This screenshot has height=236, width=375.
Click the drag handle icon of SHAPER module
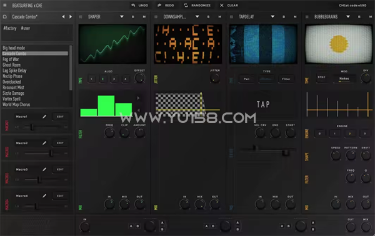pyautogui.click(x=81, y=17)
